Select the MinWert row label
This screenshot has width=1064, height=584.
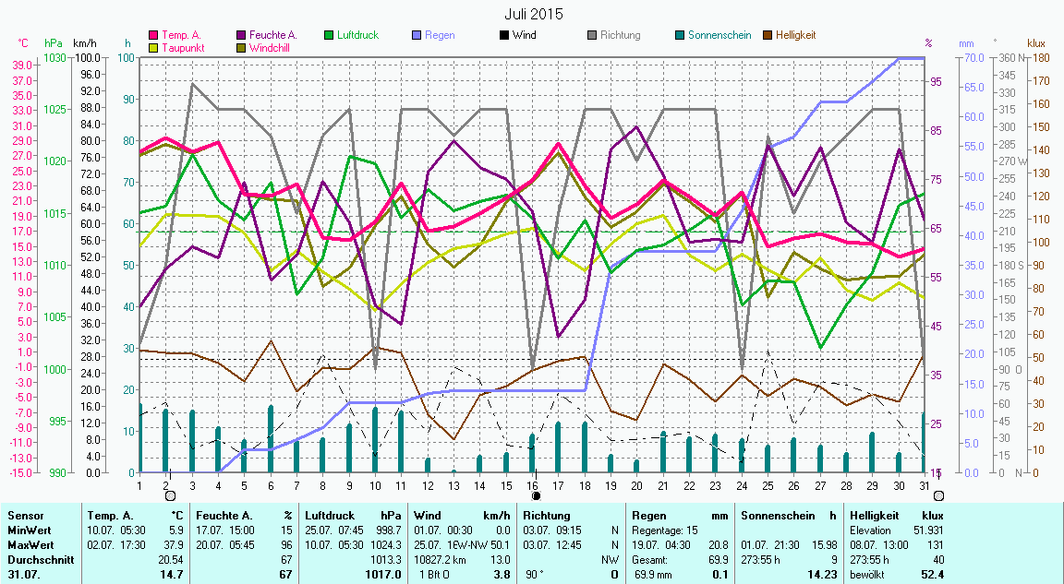tap(29, 530)
